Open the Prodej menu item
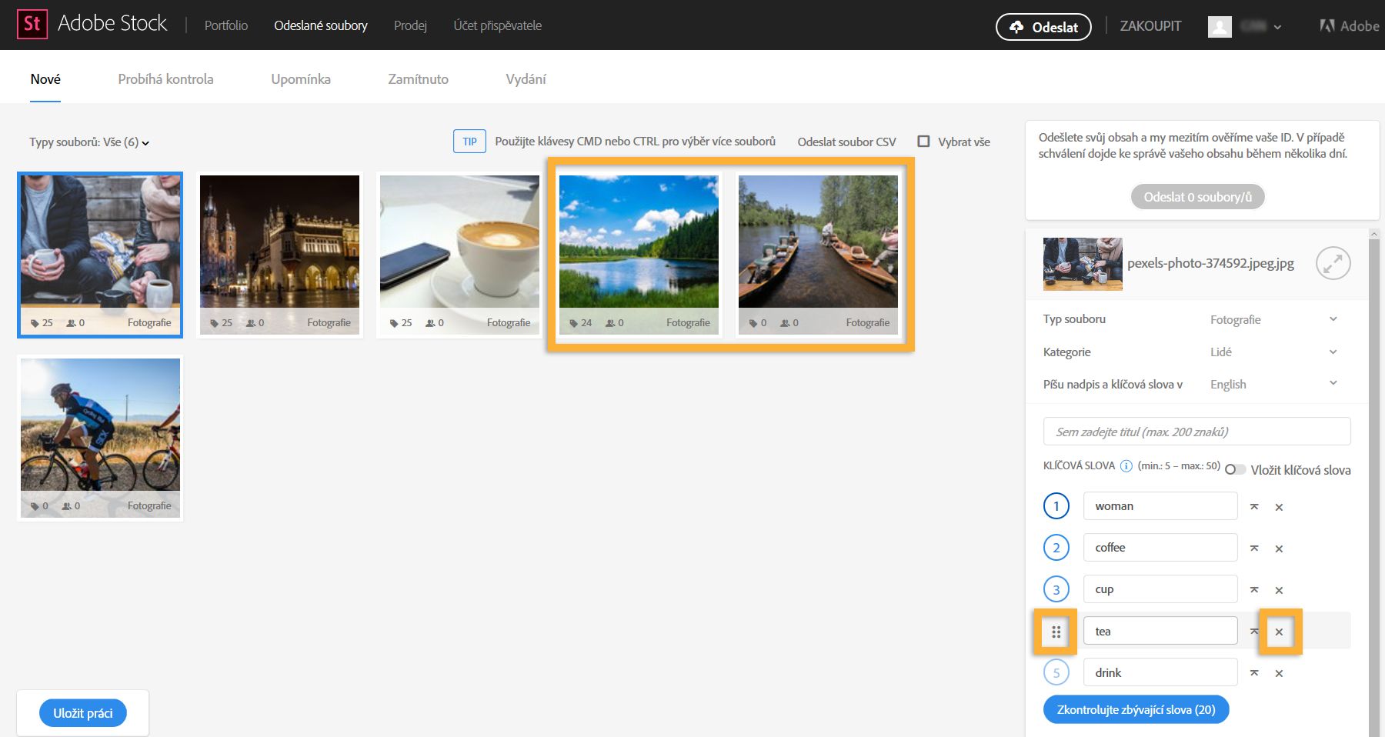1385x737 pixels. pos(410,25)
